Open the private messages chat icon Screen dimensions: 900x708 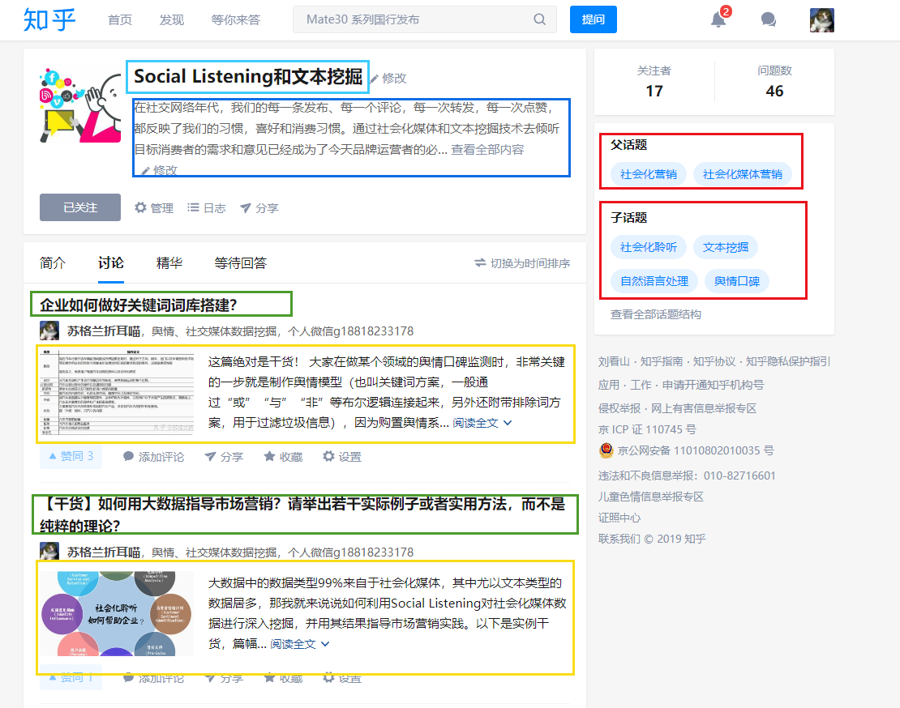tap(768, 19)
